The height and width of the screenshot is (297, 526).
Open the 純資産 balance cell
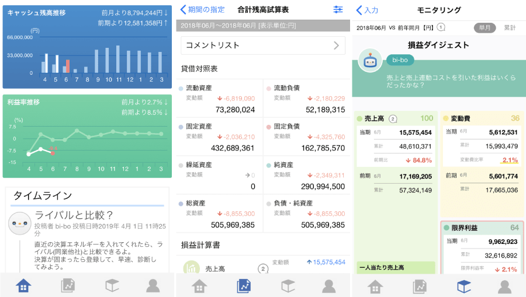tap(307, 176)
